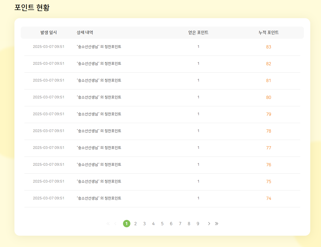Image resolution: width=321 pixels, height=247 pixels.
Task: Open page 7 of results
Action: (180, 224)
